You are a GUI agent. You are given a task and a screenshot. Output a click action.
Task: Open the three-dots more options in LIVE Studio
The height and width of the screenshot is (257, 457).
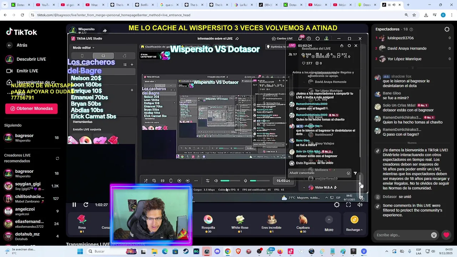196,181
